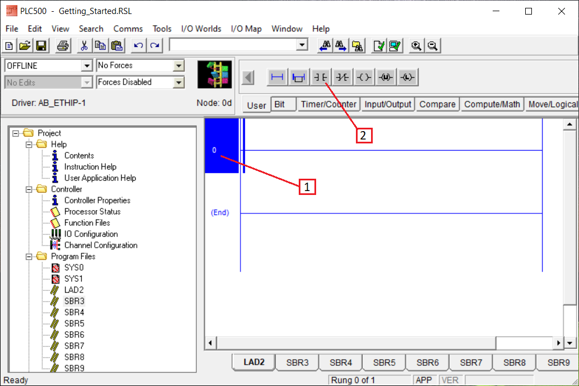
Task: Collapse the Help folder node
Action: pyautogui.click(x=29, y=145)
